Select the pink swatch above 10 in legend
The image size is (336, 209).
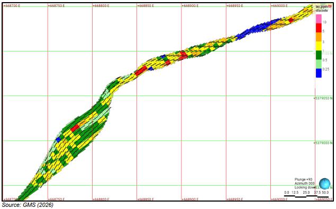pyautogui.click(x=319, y=19)
